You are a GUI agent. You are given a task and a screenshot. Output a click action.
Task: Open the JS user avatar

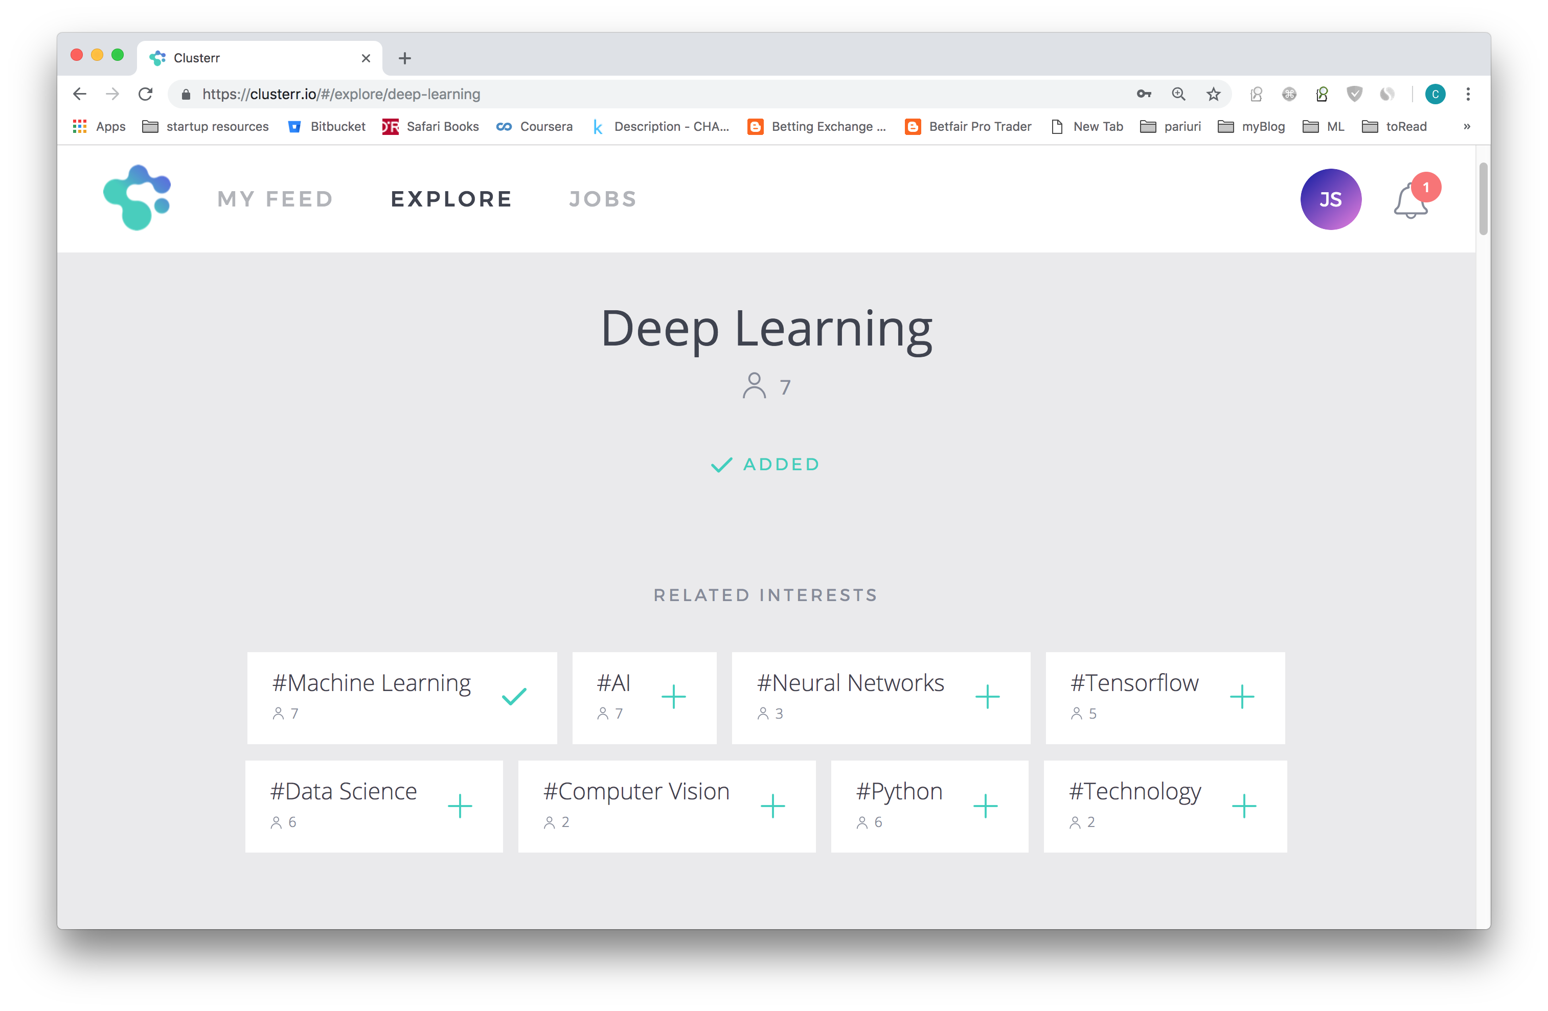[x=1330, y=199]
